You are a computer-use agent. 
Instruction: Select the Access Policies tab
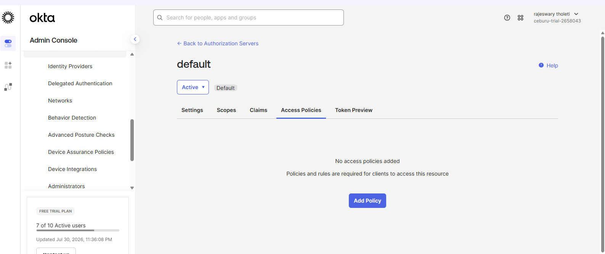pos(301,110)
